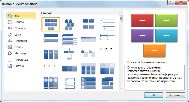The height and width of the screenshot is (102, 189).
Task: Pick the bending picture caption layout
Action: tap(69, 54)
